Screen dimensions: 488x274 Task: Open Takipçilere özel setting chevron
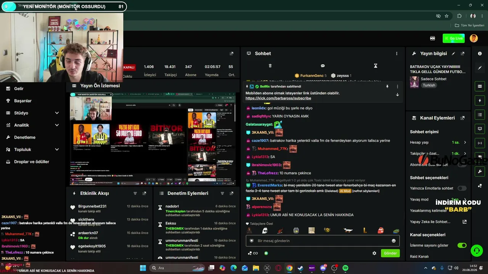coord(465,154)
